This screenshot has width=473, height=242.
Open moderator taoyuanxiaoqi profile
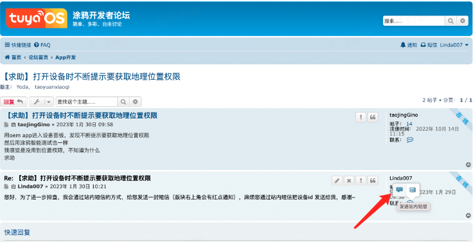(52, 87)
